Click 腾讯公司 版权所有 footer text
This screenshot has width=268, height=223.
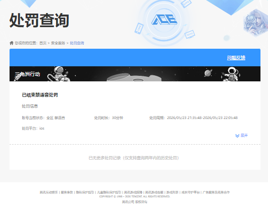tap(135, 202)
